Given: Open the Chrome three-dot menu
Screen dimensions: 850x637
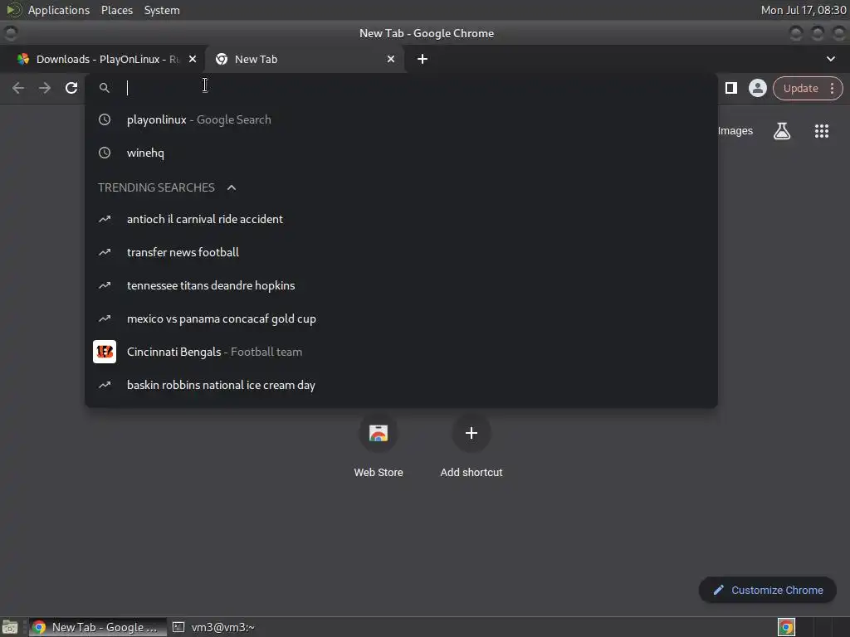Looking at the screenshot, I should 832,88.
